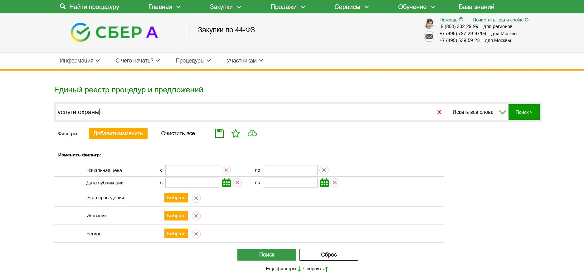Click the envelope mail icon
The height and width of the screenshot is (278, 584).
click(x=429, y=37)
